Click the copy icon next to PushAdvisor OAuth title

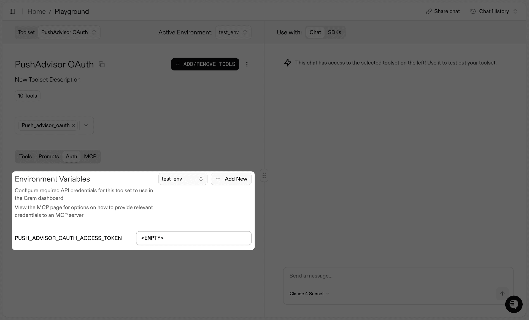[102, 64]
